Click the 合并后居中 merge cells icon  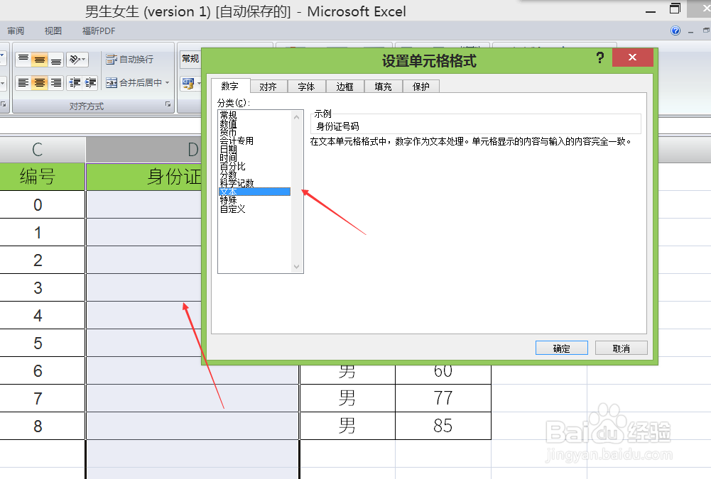pos(110,83)
